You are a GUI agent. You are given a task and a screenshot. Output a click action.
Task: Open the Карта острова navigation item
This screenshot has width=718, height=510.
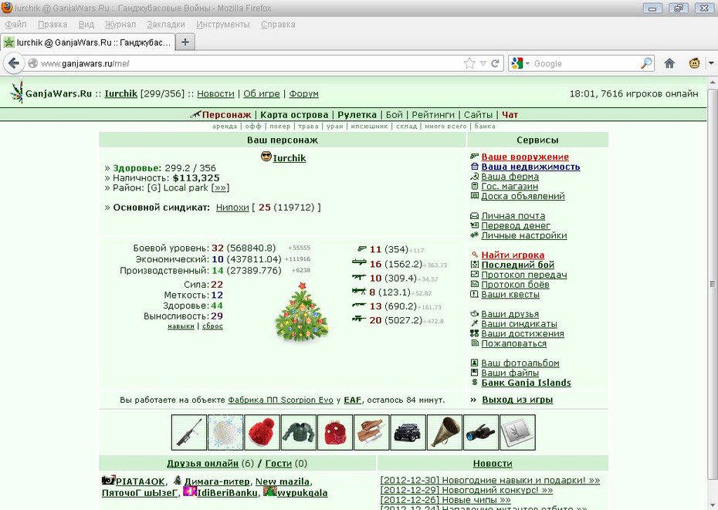point(294,114)
